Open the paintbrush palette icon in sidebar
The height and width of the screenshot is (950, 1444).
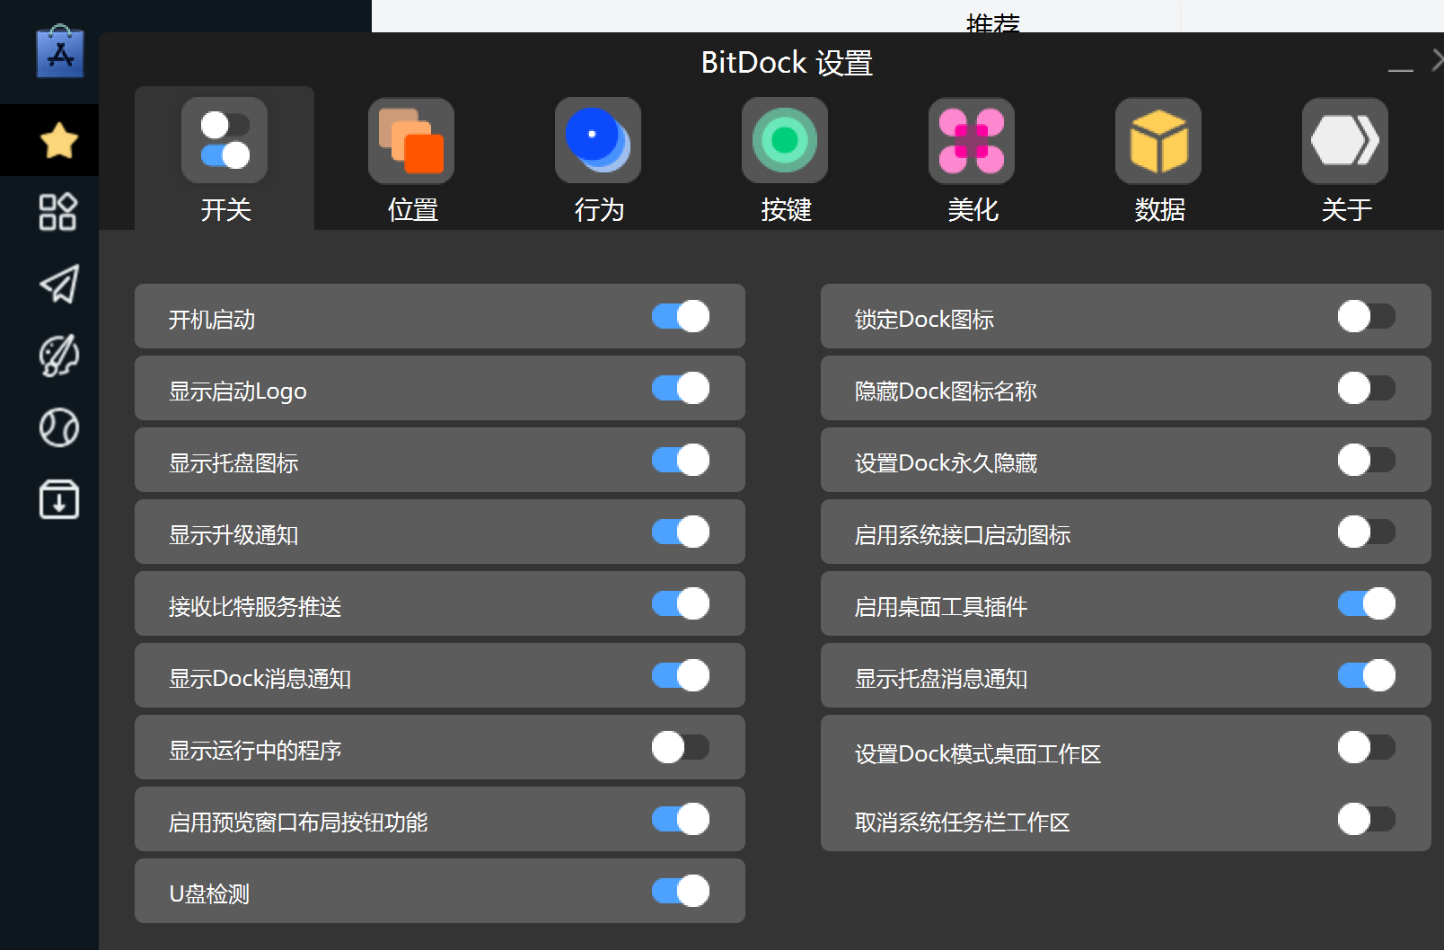pos(59,356)
